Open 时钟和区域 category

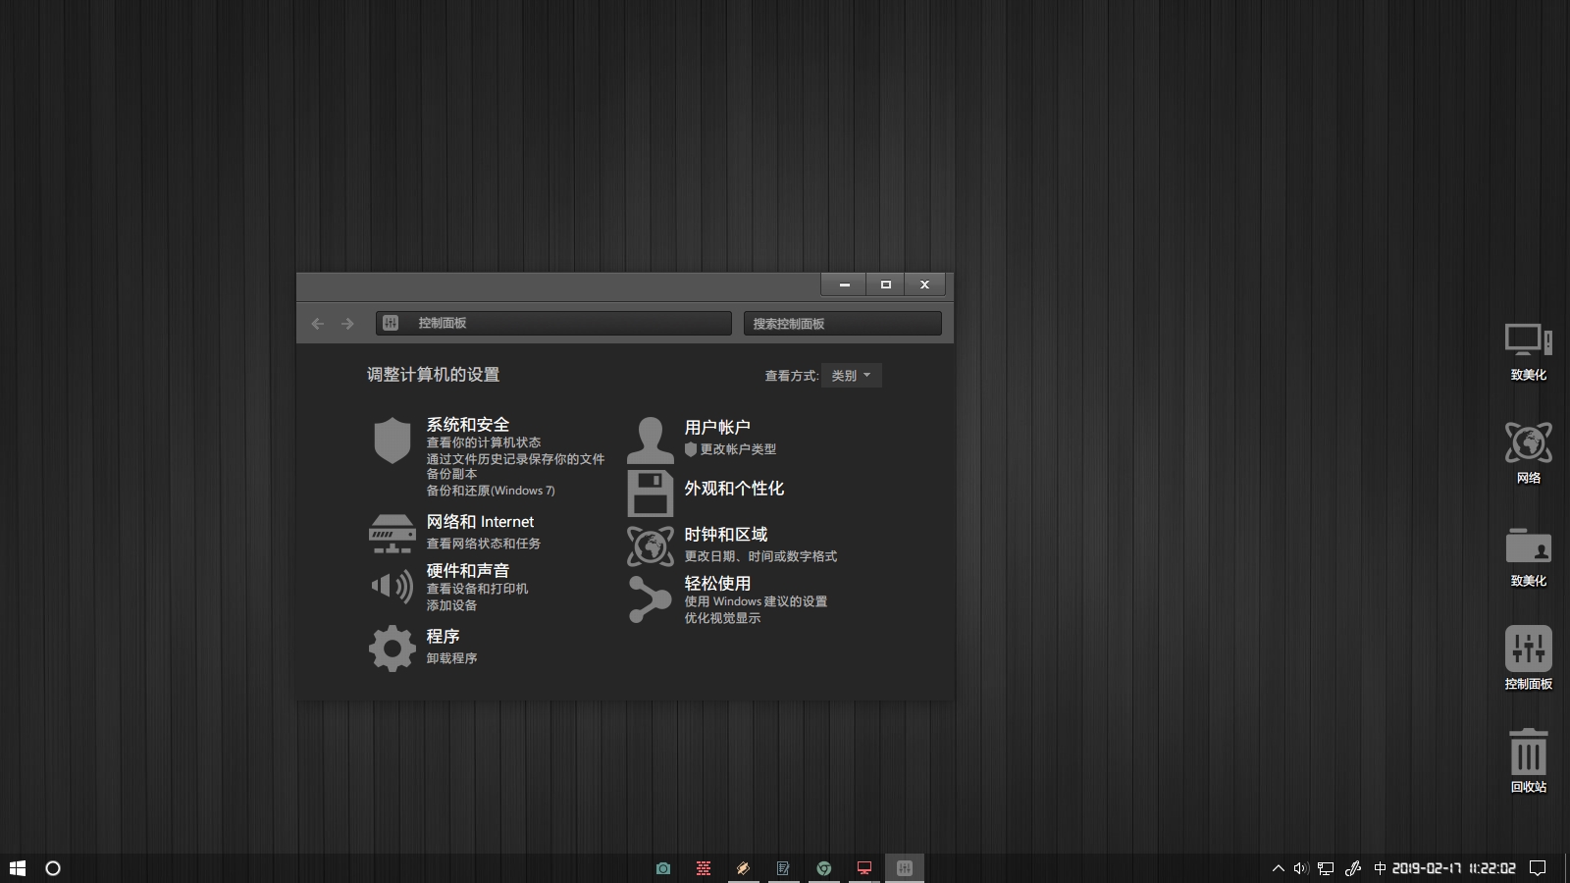726,534
